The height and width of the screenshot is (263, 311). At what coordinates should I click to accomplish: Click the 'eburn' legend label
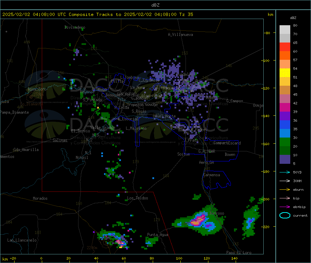point(298,190)
